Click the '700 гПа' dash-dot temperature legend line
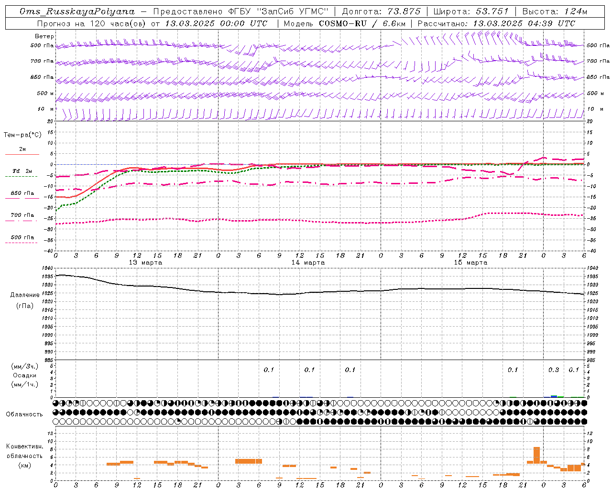The image size is (612, 489). (22, 221)
